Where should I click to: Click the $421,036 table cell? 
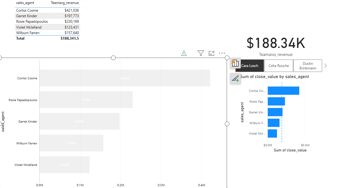pos(72,10)
